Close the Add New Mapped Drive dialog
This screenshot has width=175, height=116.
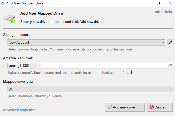170,3
